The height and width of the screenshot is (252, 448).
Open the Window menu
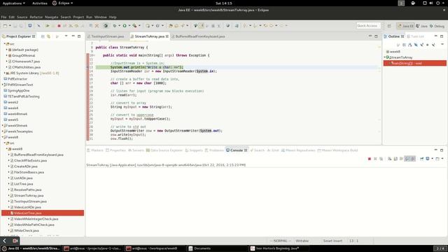coord(101,17)
